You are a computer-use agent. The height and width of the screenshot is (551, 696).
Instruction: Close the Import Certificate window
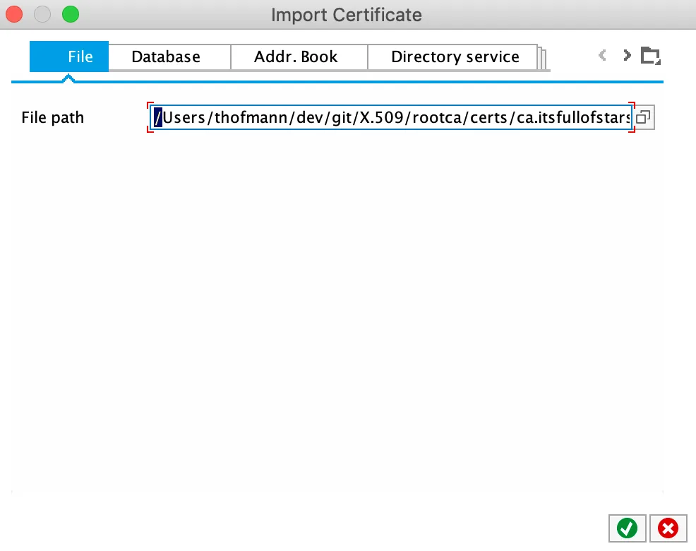(x=14, y=14)
